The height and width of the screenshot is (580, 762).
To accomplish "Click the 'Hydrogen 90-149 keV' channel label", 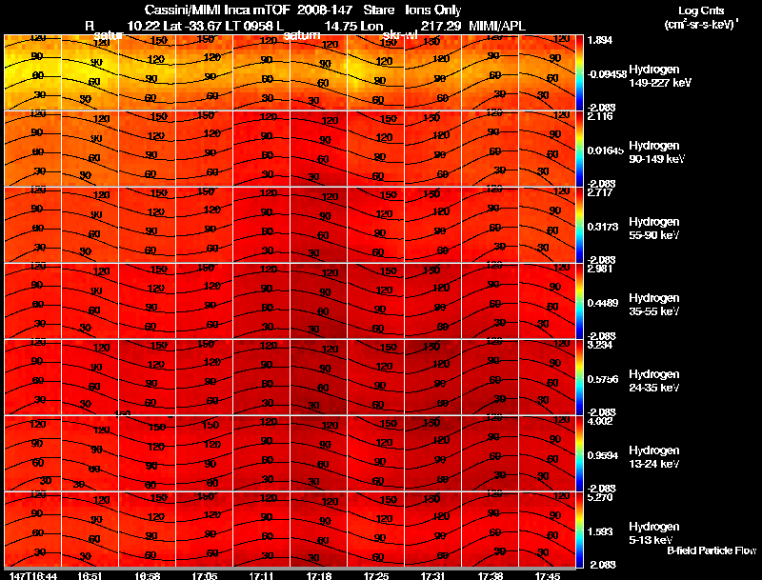I will (x=657, y=152).
